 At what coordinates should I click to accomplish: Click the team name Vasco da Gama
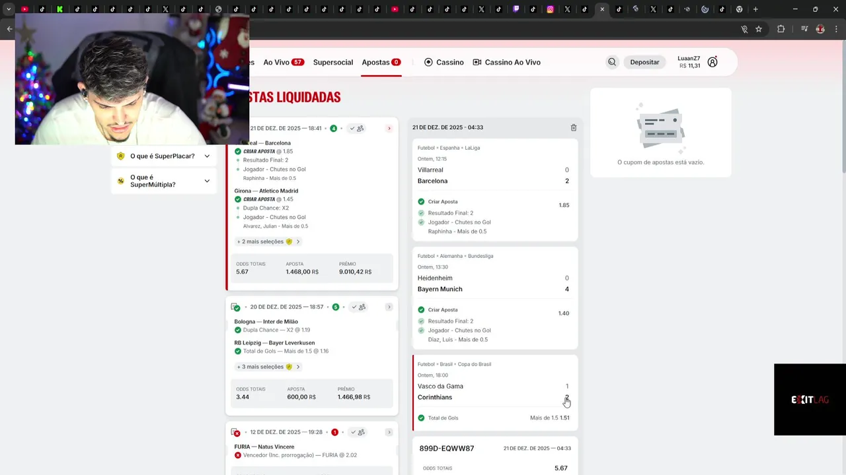pyautogui.click(x=440, y=387)
